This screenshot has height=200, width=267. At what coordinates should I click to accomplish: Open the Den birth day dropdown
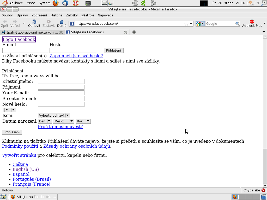click(45, 121)
